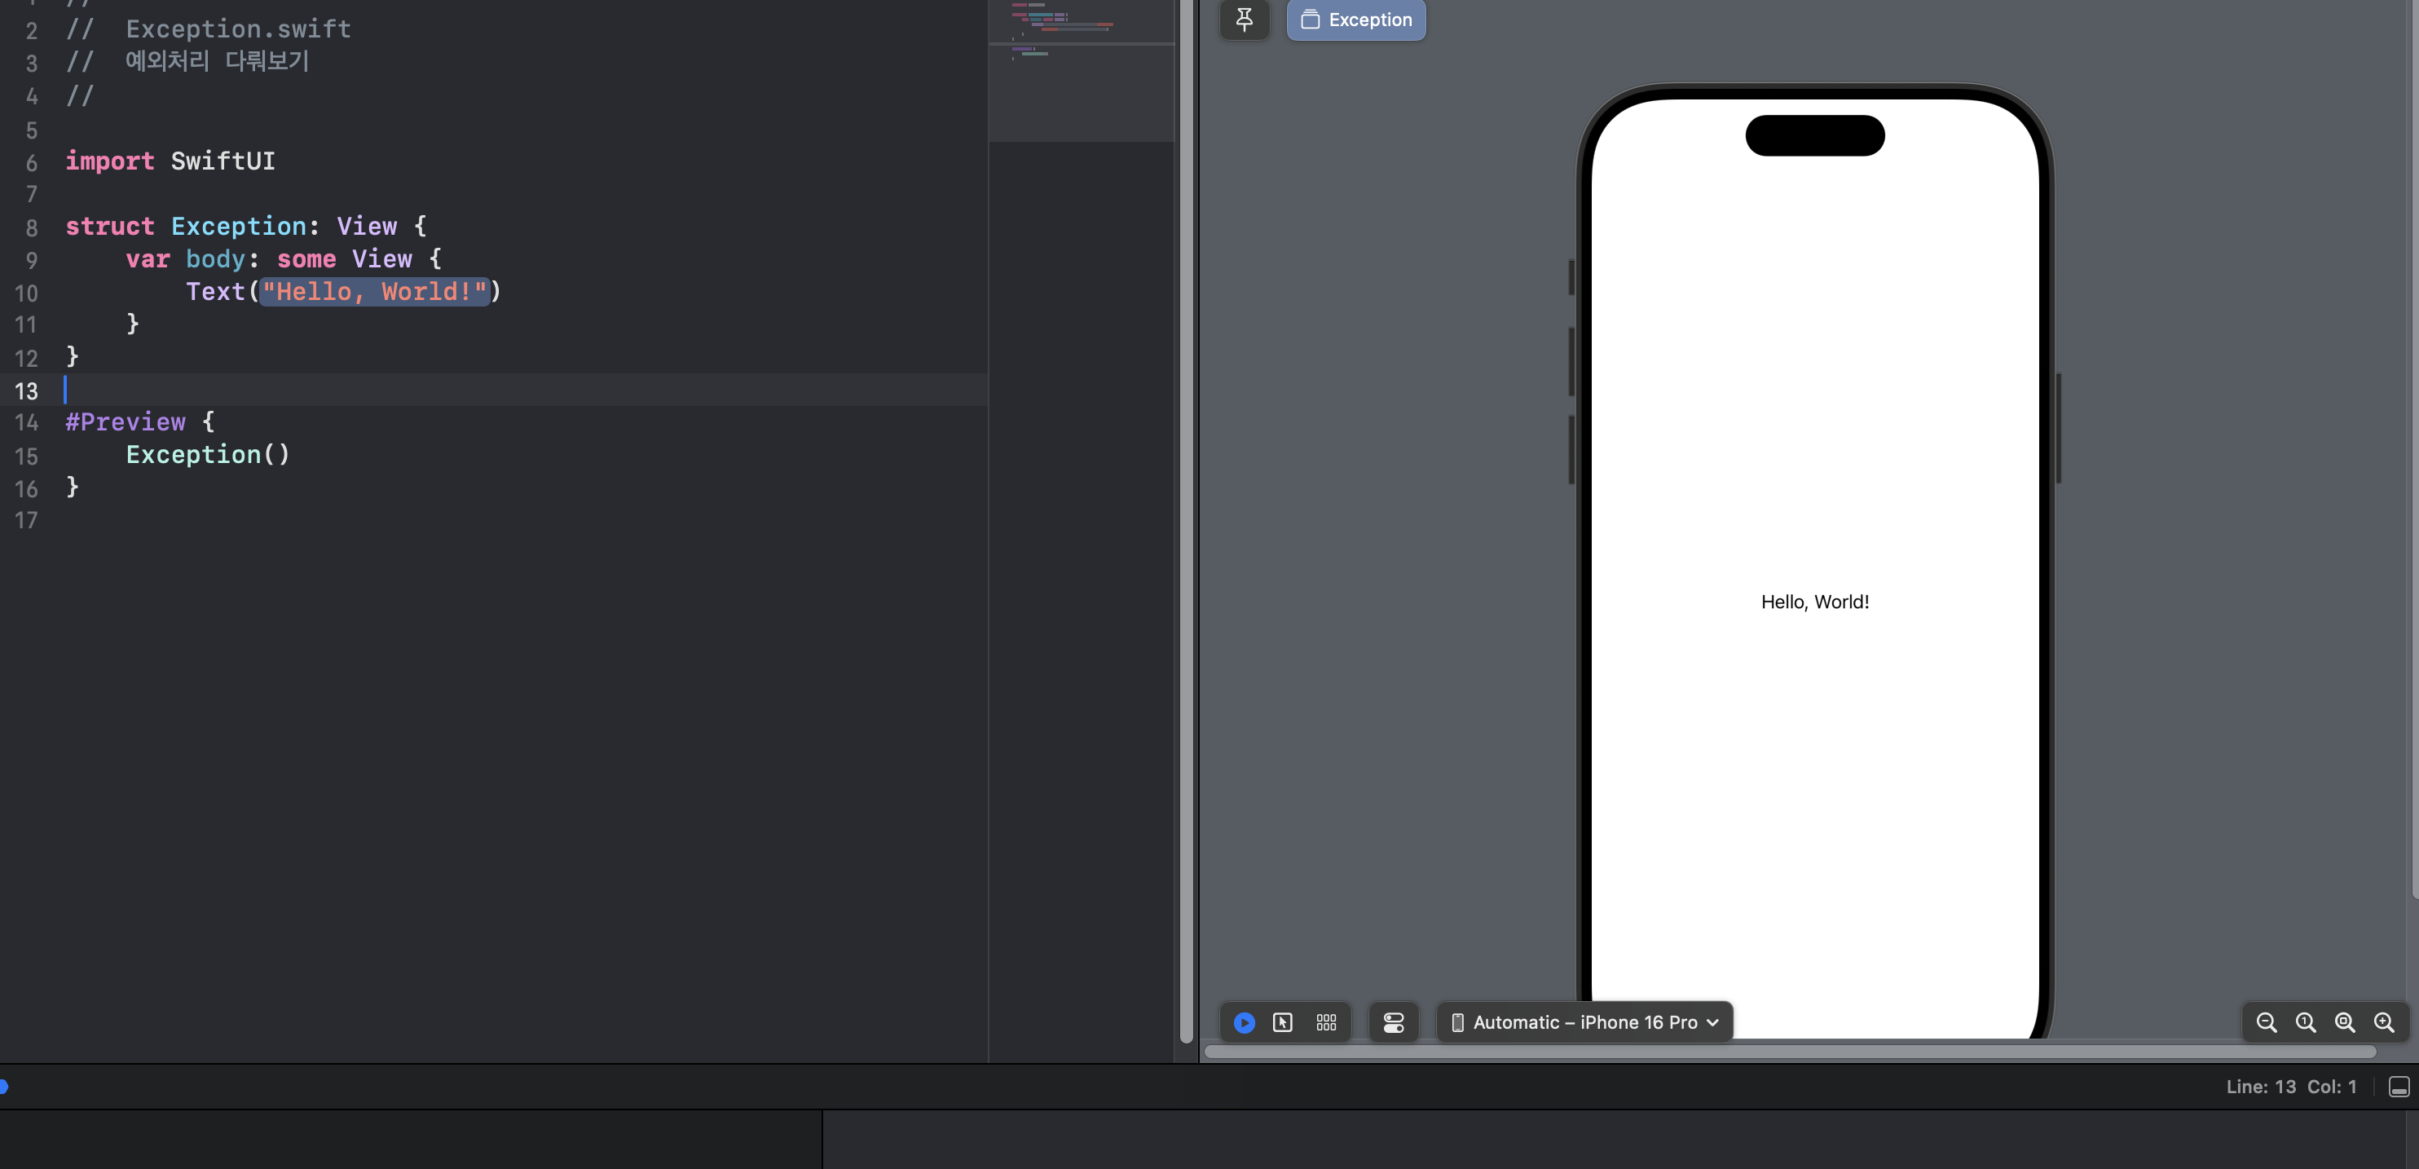Screen dimensions: 2419x1169
Task: Toggle the debug area panel
Action: [x=2399, y=1087]
